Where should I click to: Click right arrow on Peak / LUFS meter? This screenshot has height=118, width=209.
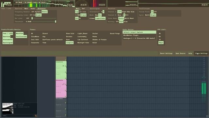tap(11, 5)
